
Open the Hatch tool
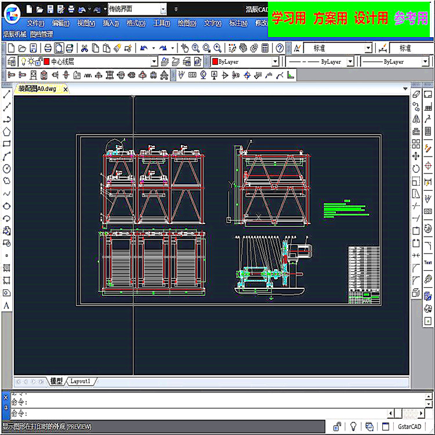click(x=6, y=268)
